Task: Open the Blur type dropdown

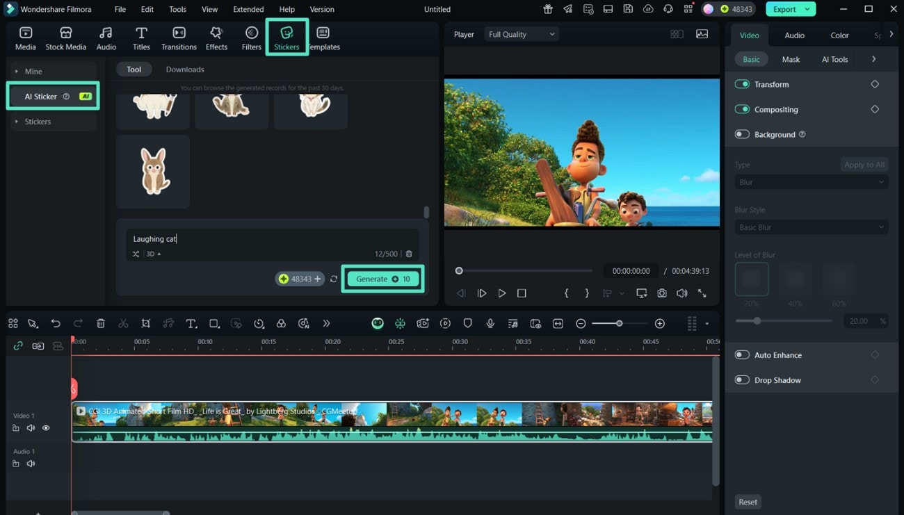Action: click(812, 182)
